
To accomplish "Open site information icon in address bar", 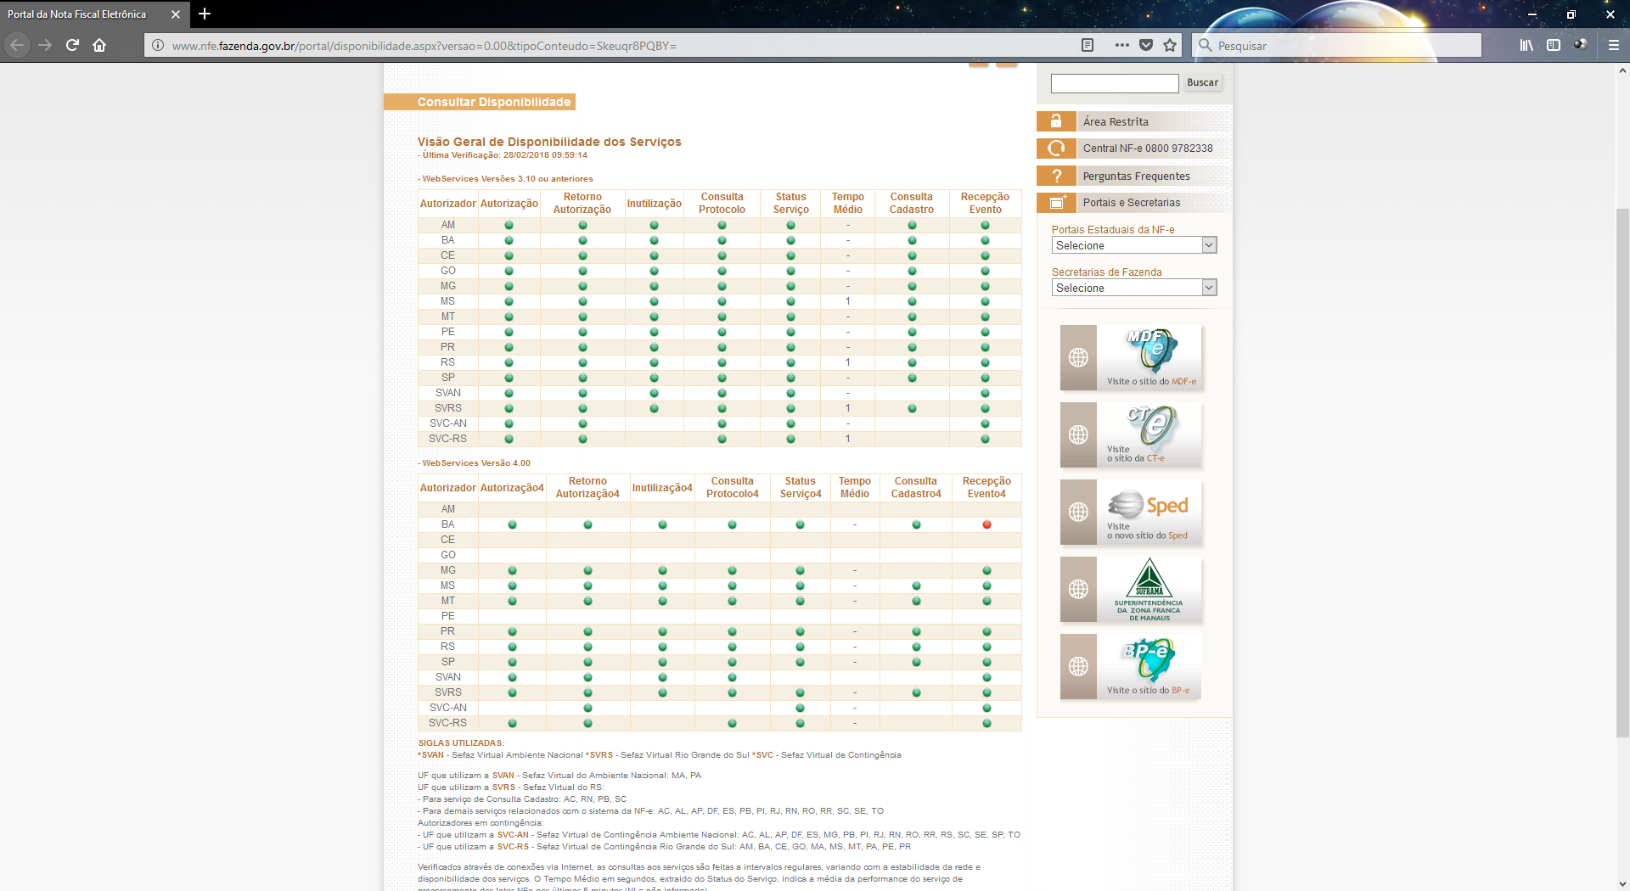I will pos(158,45).
